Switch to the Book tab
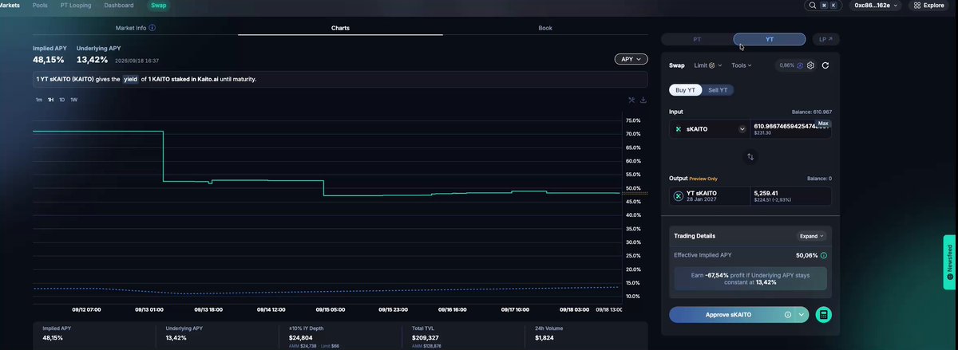This screenshot has height=350, width=958. [545, 28]
